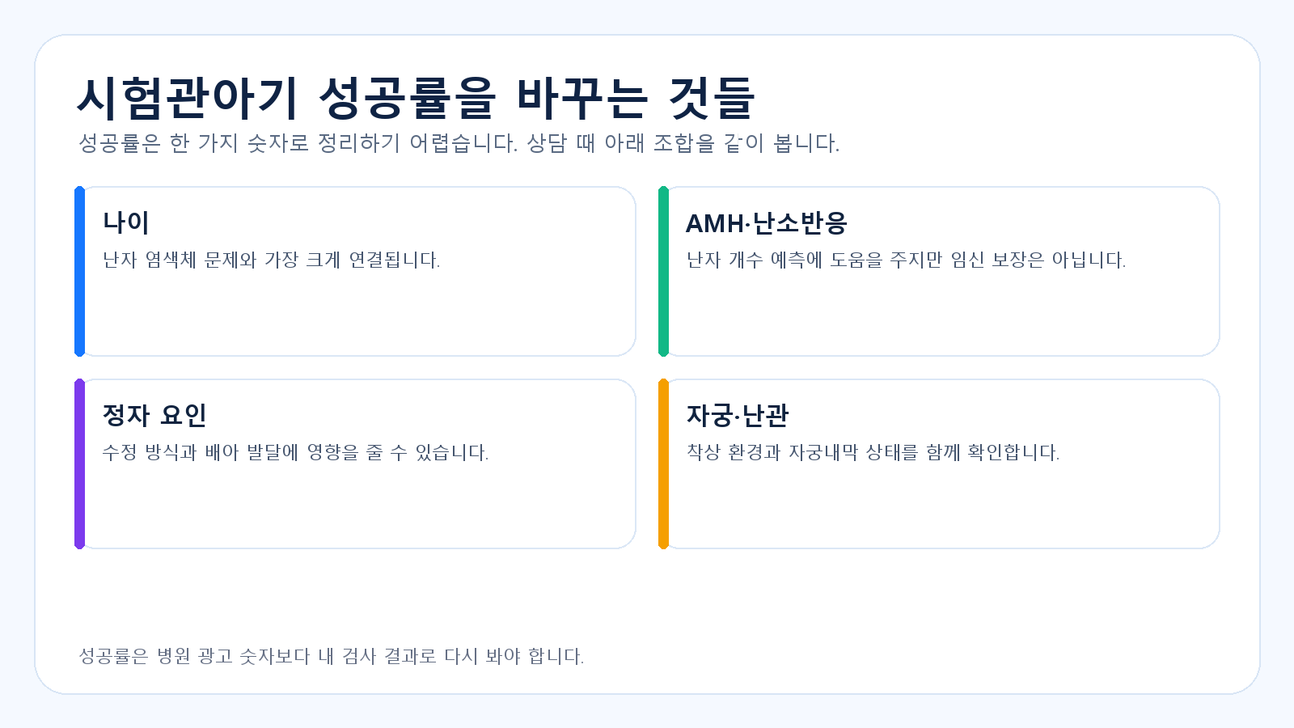Select the 난자 염색체 문제와 description text

pyautogui.click(x=271, y=260)
